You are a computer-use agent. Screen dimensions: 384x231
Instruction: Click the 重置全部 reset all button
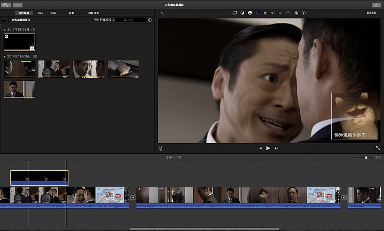pos(371,13)
